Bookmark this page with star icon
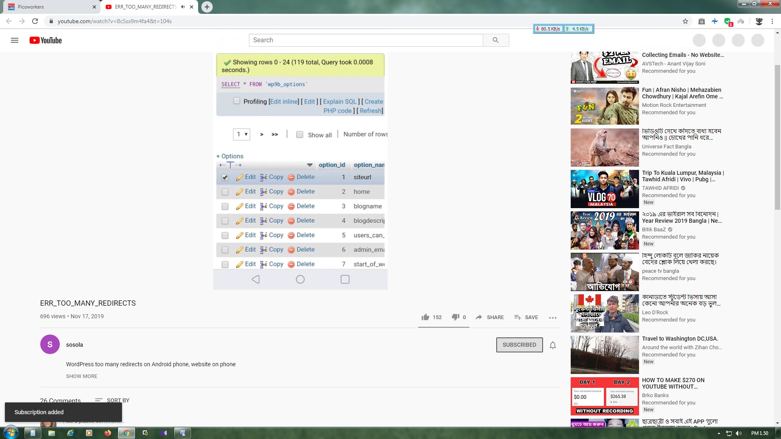Image resolution: width=781 pixels, height=439 pixels. 685,21
